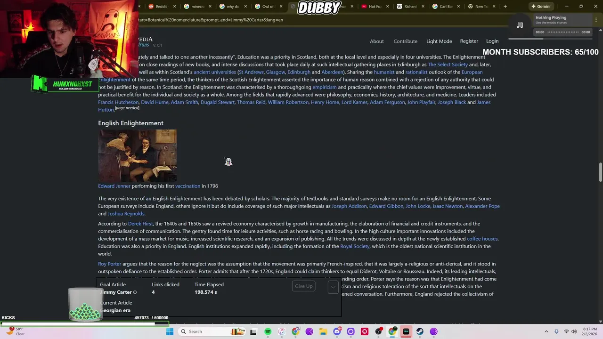Open the weather widget showing 58°F

coord(14,331)
